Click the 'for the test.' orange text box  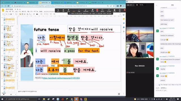[89, 50]
